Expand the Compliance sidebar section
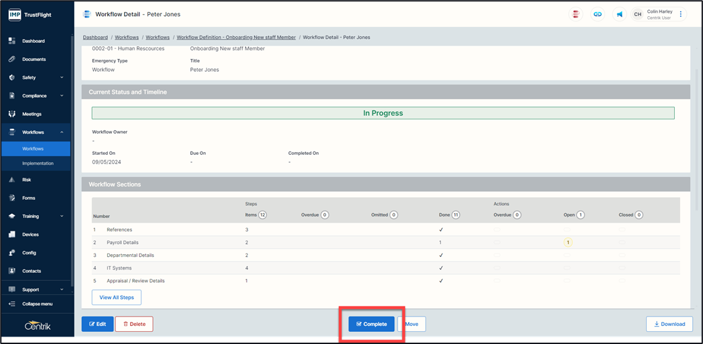Image resolution: width=703 pixels, height=344 pixels. coord(36,96)
